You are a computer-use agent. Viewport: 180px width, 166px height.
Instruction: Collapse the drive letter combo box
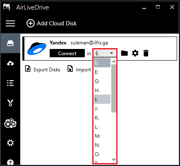pos(105,53)
